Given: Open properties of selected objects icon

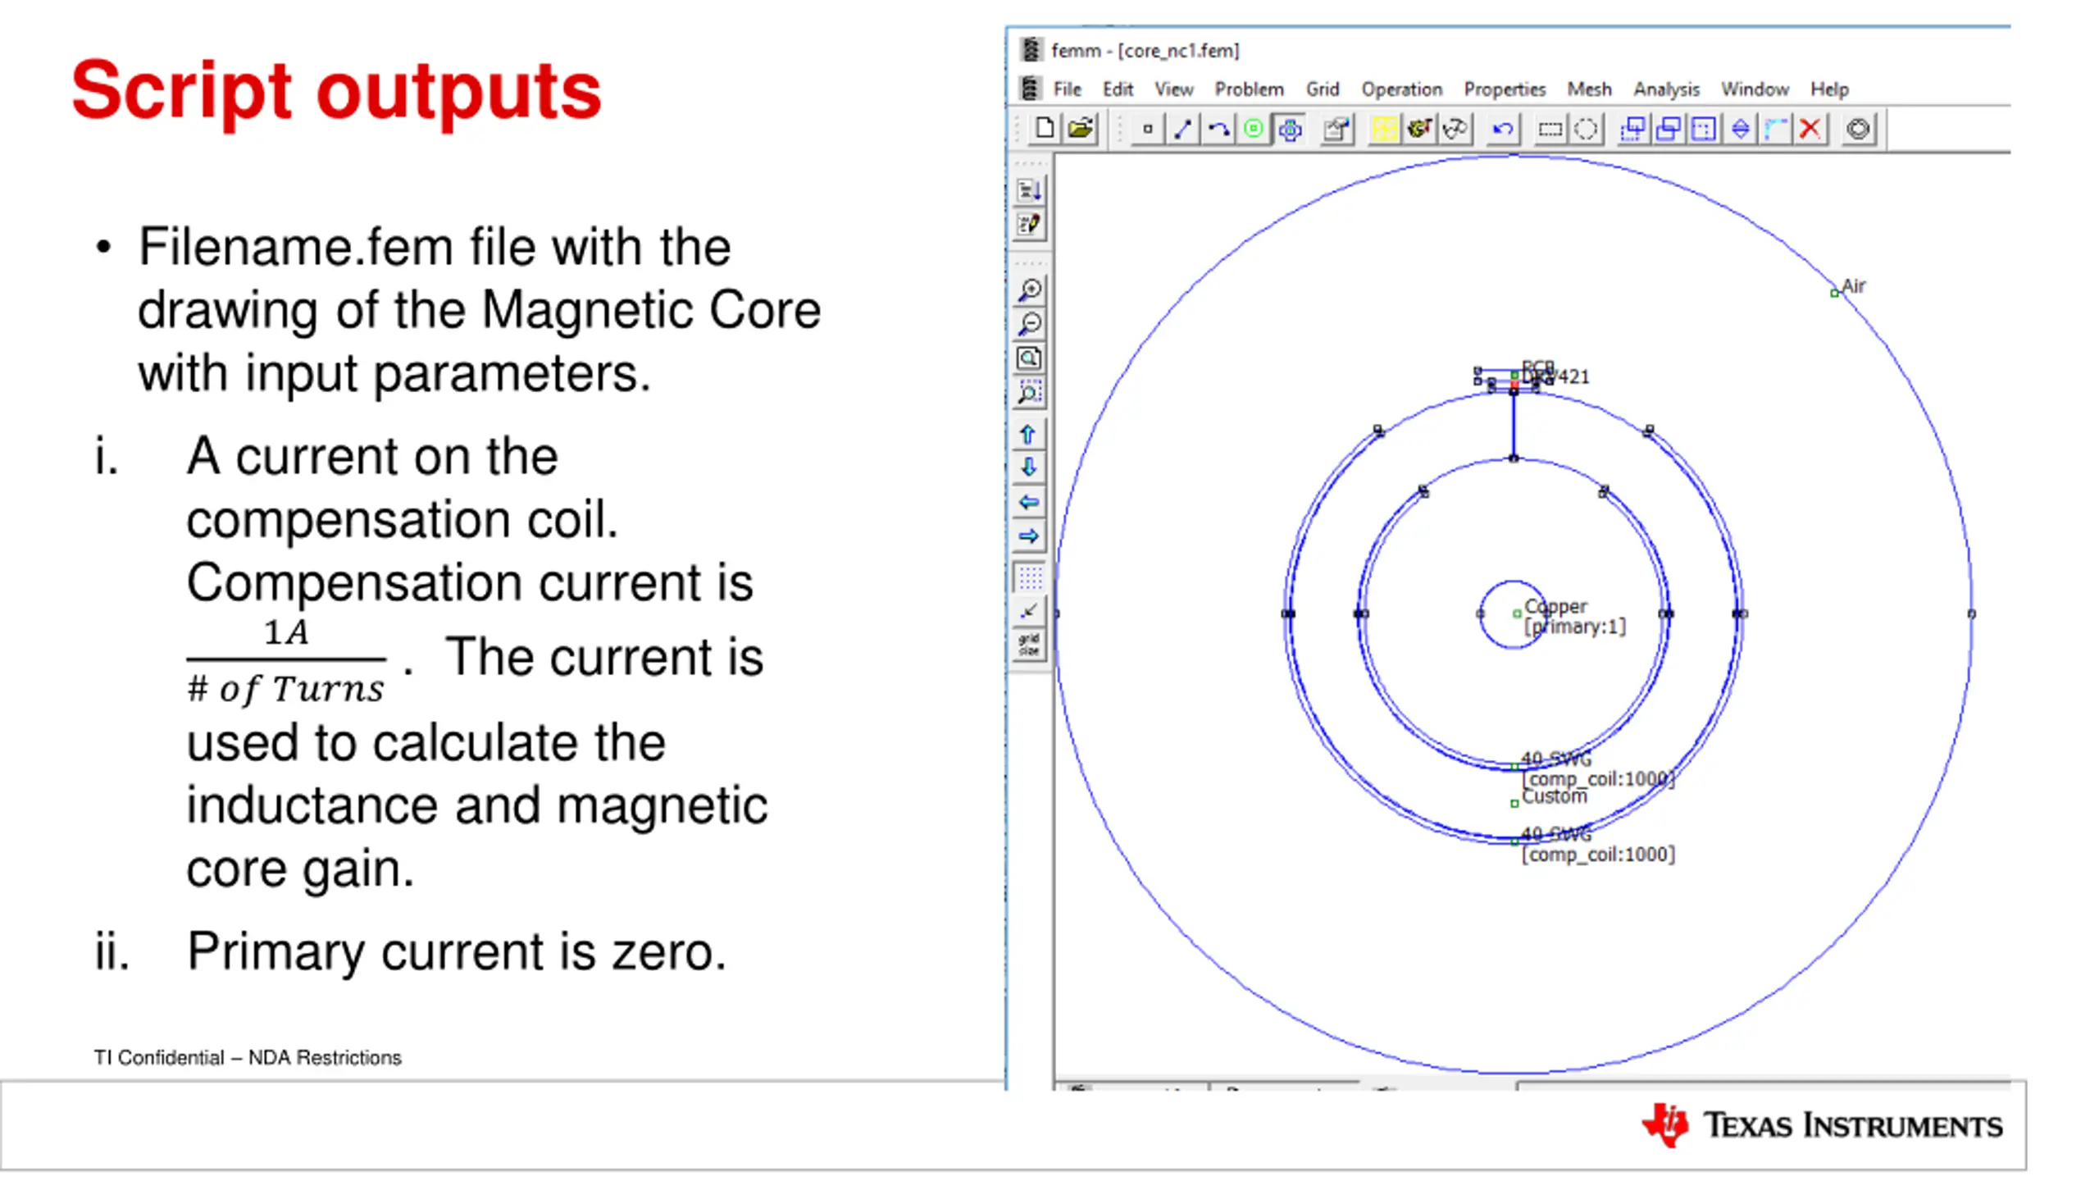Looking at the screenshot, I should coord(1337,129).
